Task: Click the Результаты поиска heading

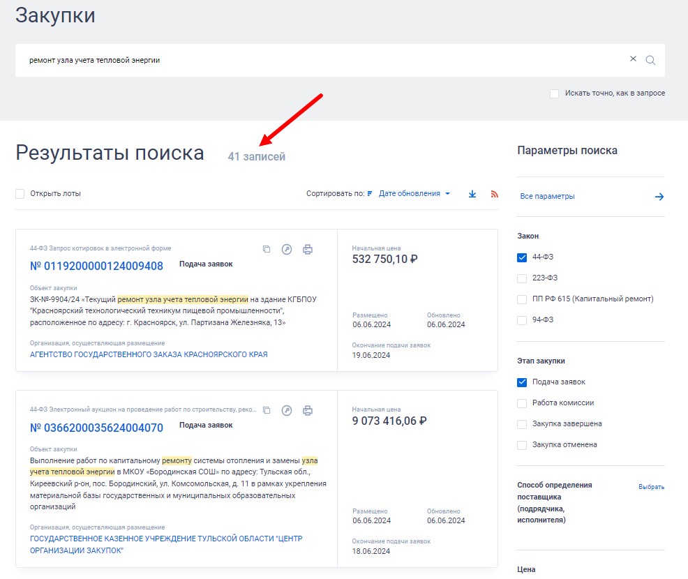Action: tap(110, 153)
